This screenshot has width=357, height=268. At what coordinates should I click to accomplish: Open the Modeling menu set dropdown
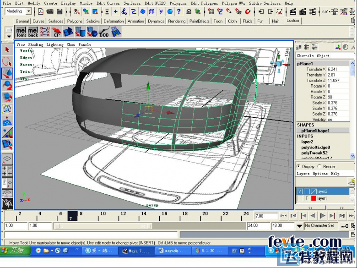[29, 11]
